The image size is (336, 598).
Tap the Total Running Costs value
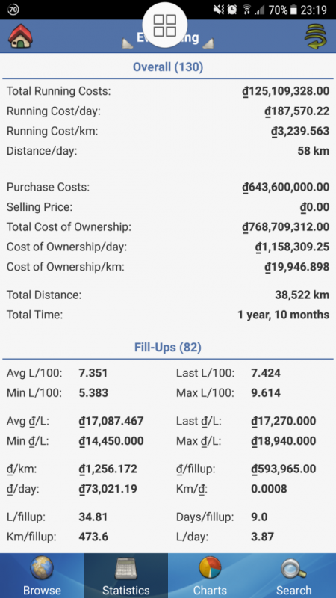(x=286, y=91)
